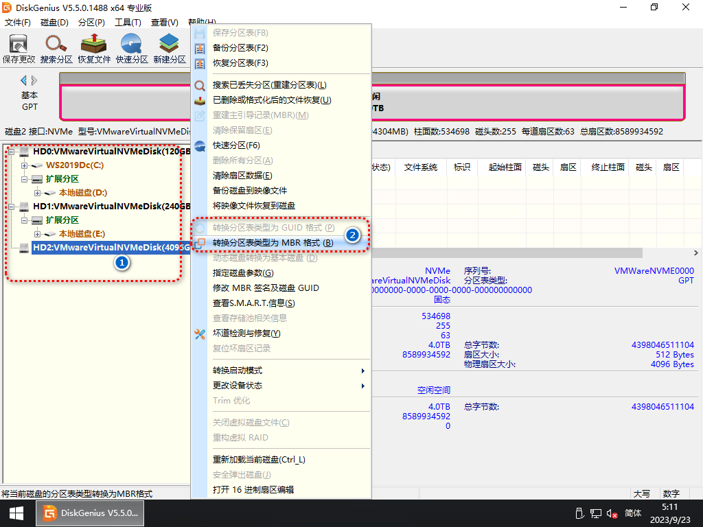Open the 文件(F) menu
Viewport: 703px width, 527px height.
point(18,23)
